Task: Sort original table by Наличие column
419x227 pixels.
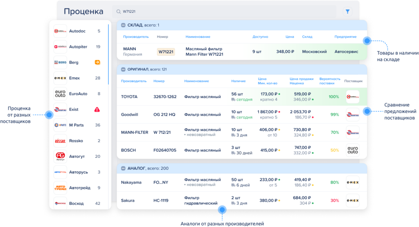Action: [239, 81]
